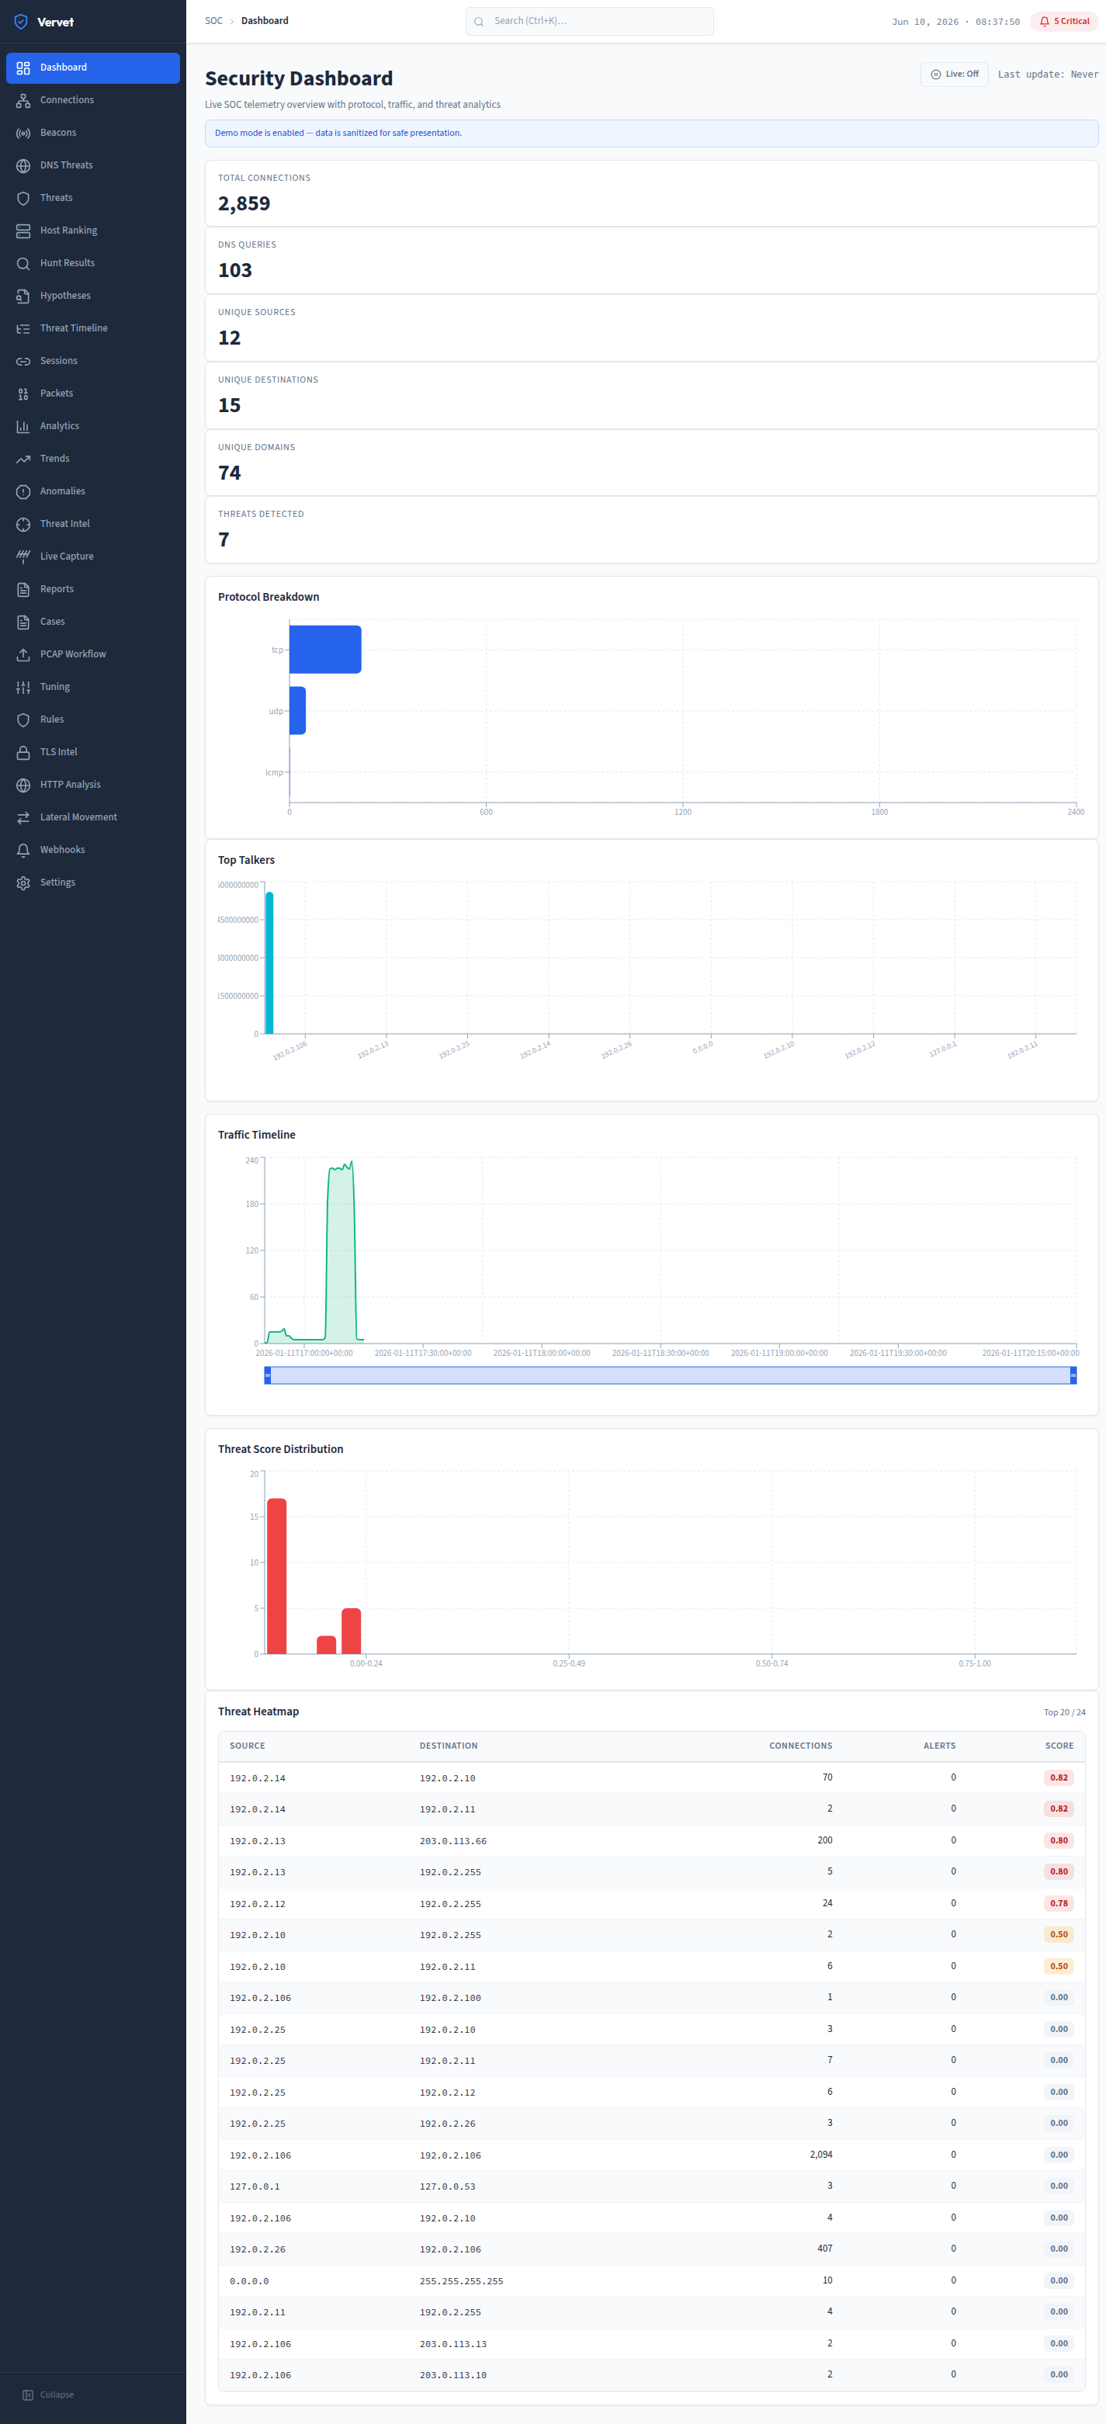Image resolution: width=1106 pixels, height=2424 pixels.
Task: Click the tallest red Threat Score bar
Action: pyautogui.click(x=277, y=1576)
